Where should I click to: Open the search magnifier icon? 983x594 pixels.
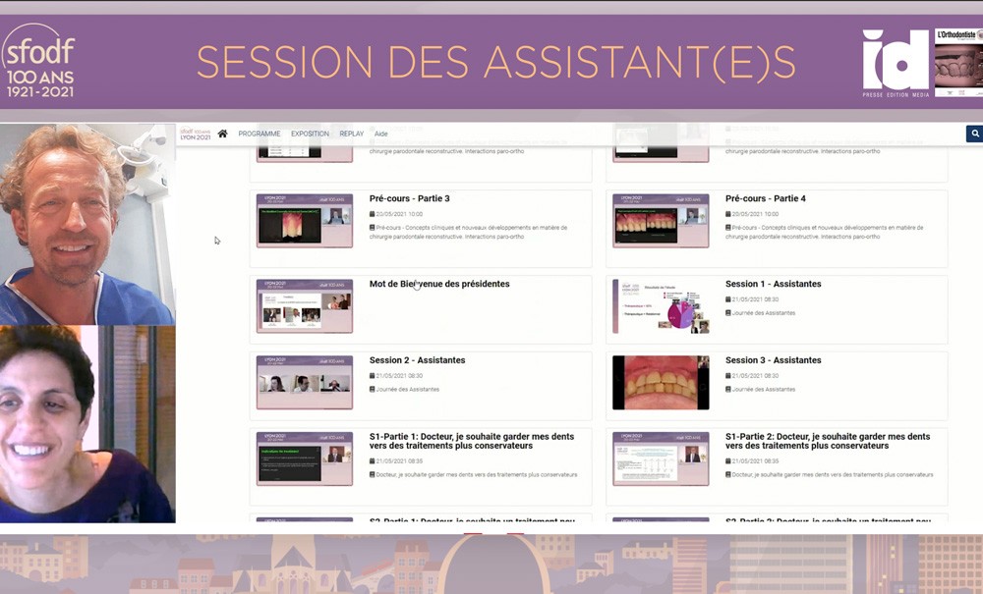pos(974,134)
